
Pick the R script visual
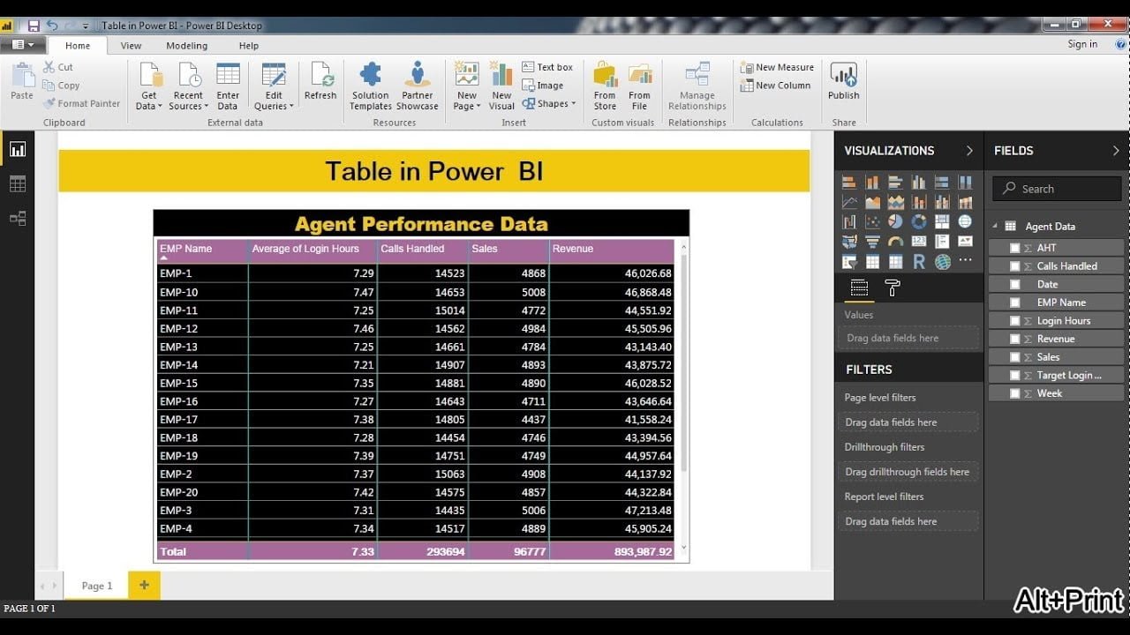pyautogui.click(x=919, y=261)
